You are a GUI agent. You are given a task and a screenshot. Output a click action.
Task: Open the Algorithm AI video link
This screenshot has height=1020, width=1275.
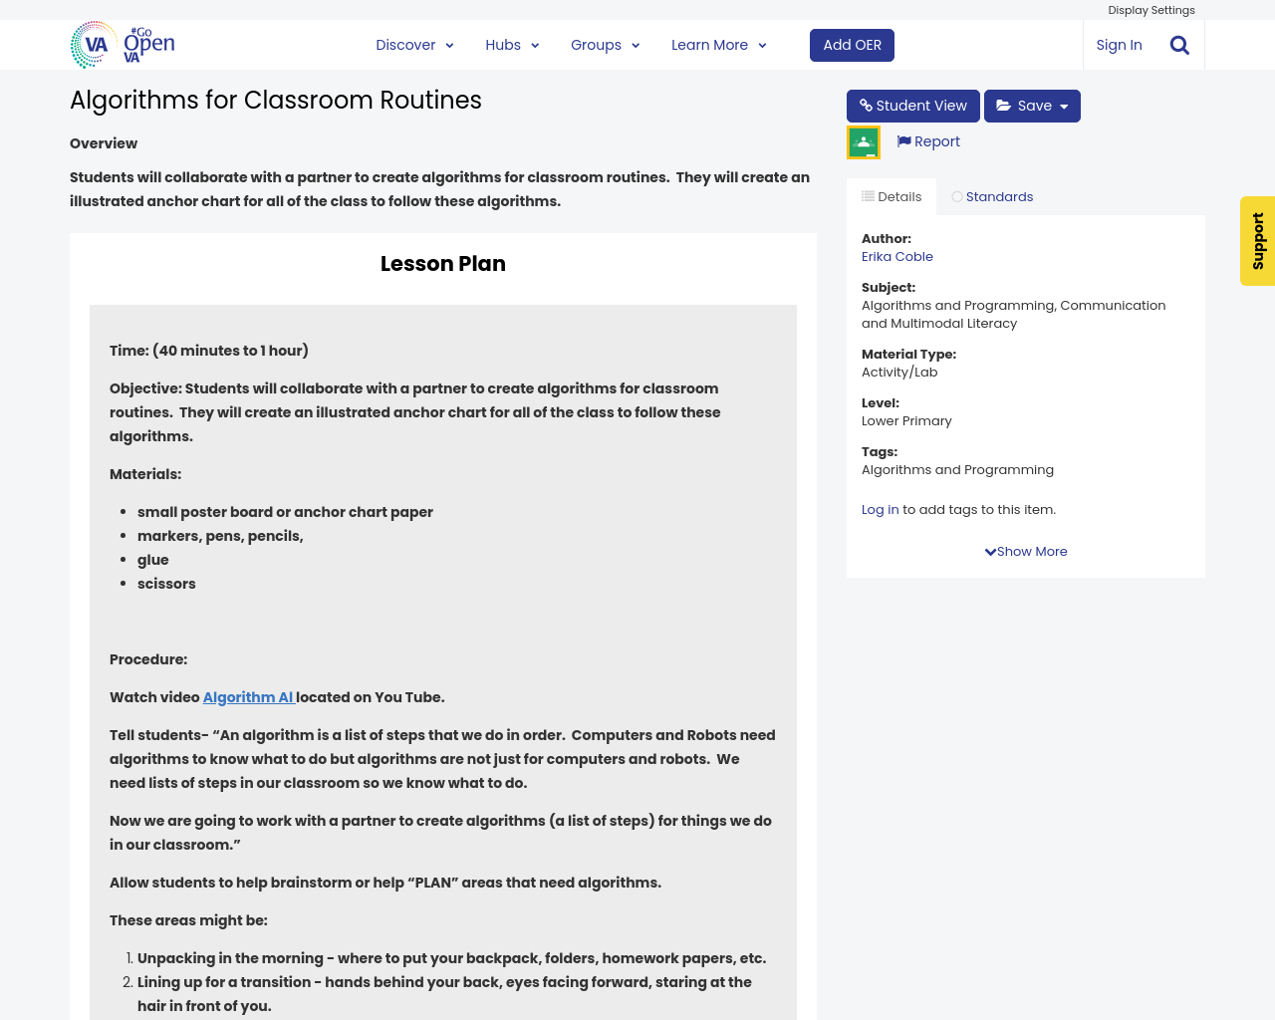248,697
